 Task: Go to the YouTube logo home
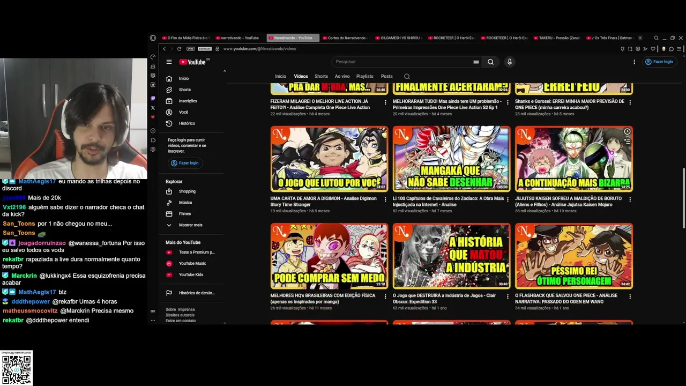point(192,62)
